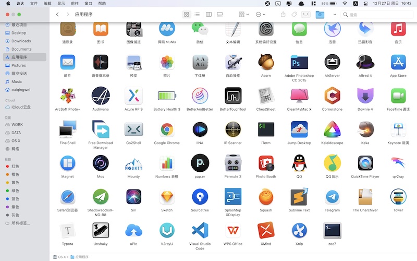Select the Kaleidoscope app icon
This screenshot has height=261, width=417.
tap(332, 129)
